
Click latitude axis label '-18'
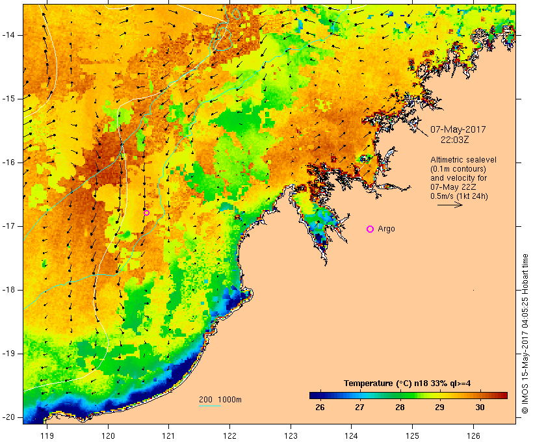(x=8, y=290)
